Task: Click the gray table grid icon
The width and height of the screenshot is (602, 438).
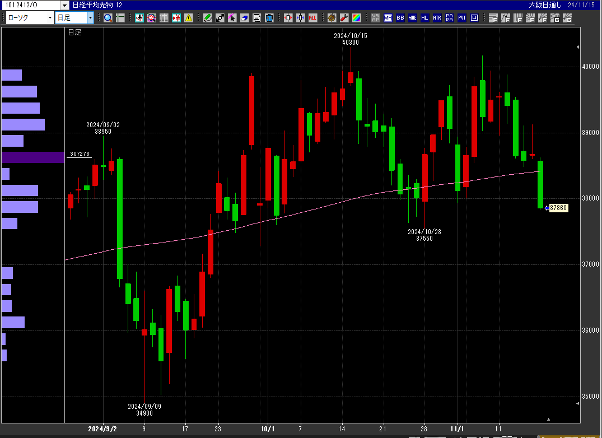Action: [164, 18]
